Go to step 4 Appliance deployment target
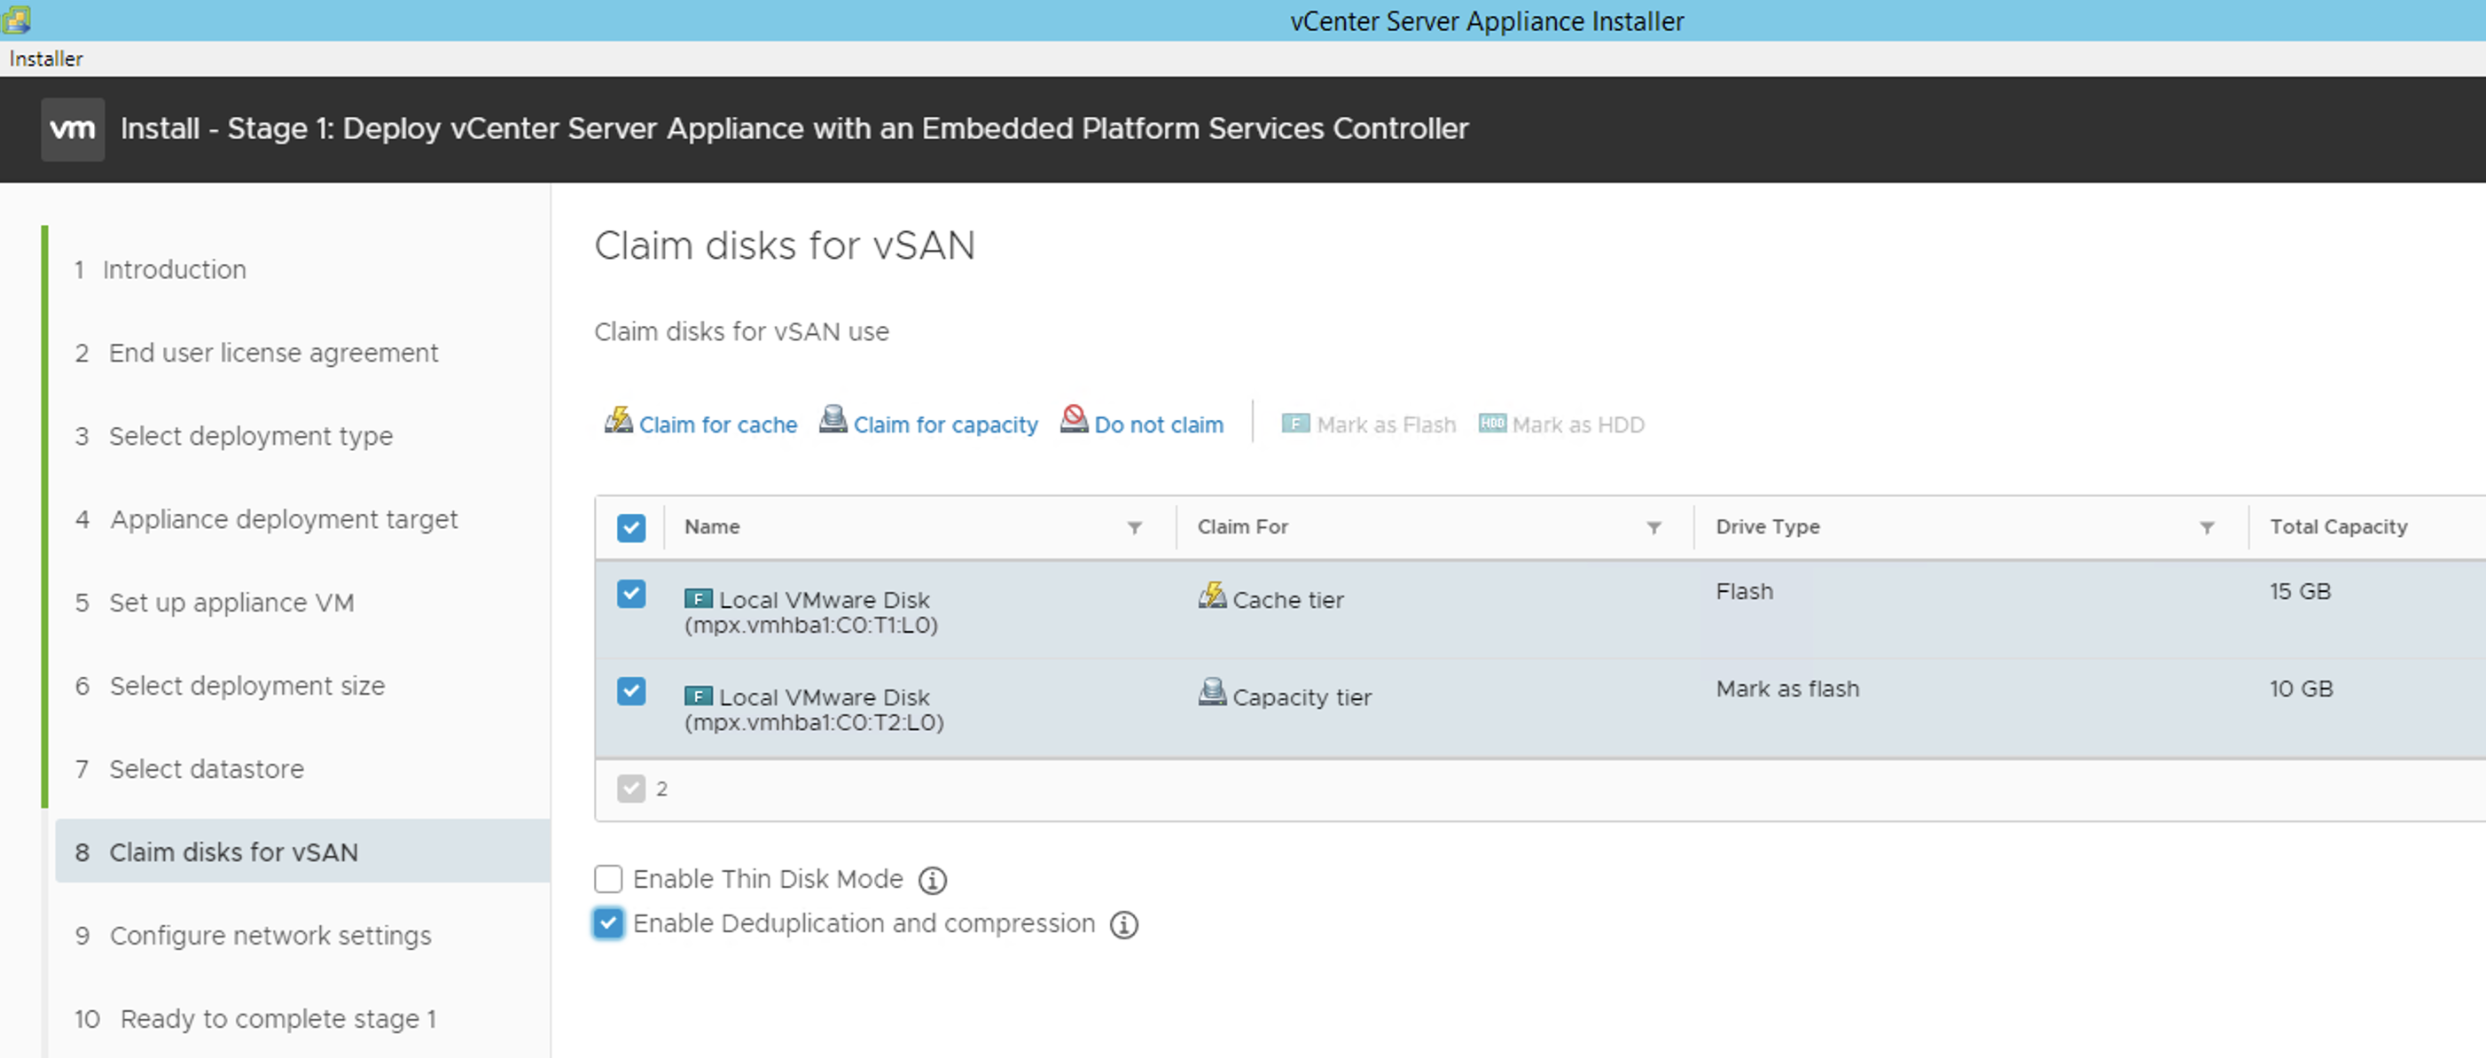 (266, 519)
